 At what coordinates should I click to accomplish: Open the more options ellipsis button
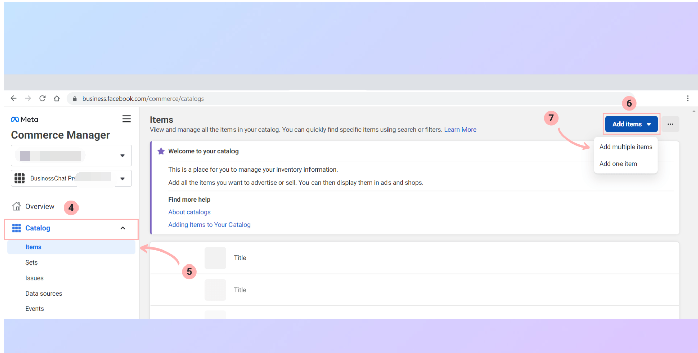point(670,124)
